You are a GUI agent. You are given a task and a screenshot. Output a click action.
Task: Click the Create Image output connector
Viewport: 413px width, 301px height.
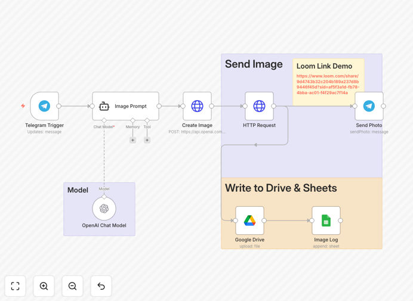pyautogui.click(x=211, y=106)
